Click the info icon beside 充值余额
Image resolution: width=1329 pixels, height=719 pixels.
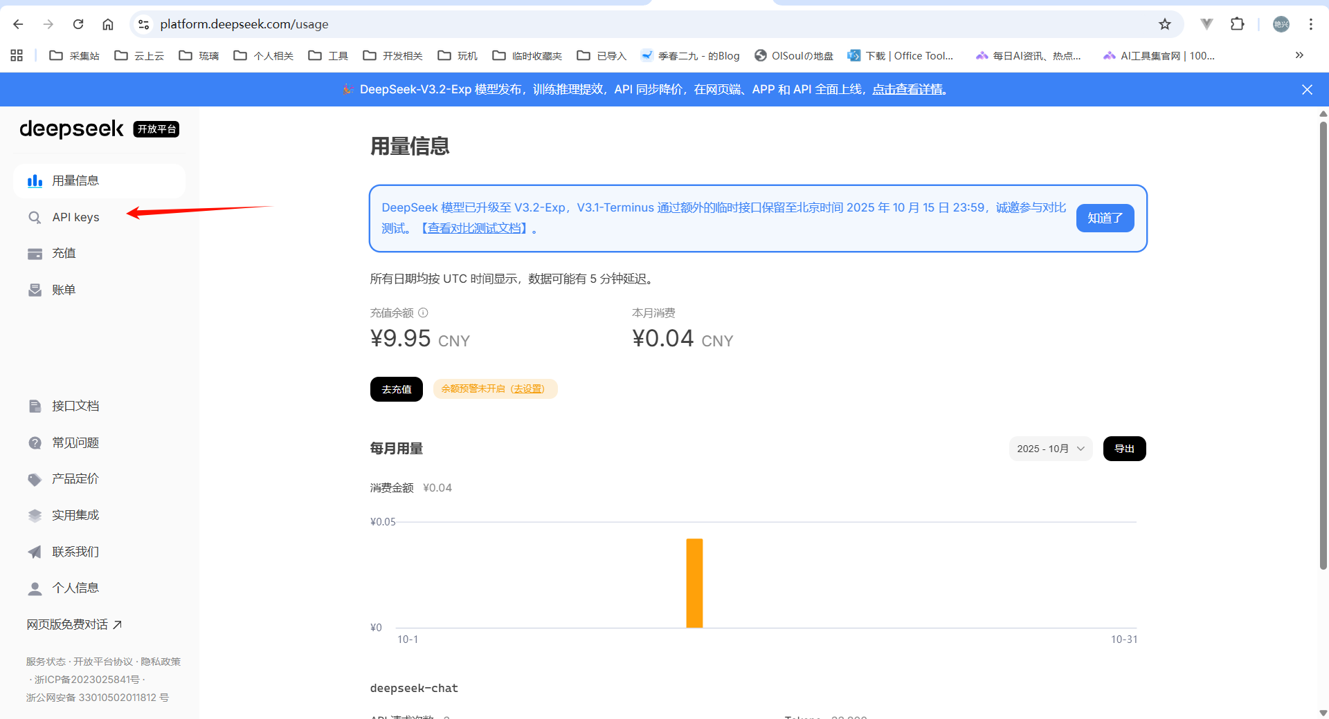423,312
